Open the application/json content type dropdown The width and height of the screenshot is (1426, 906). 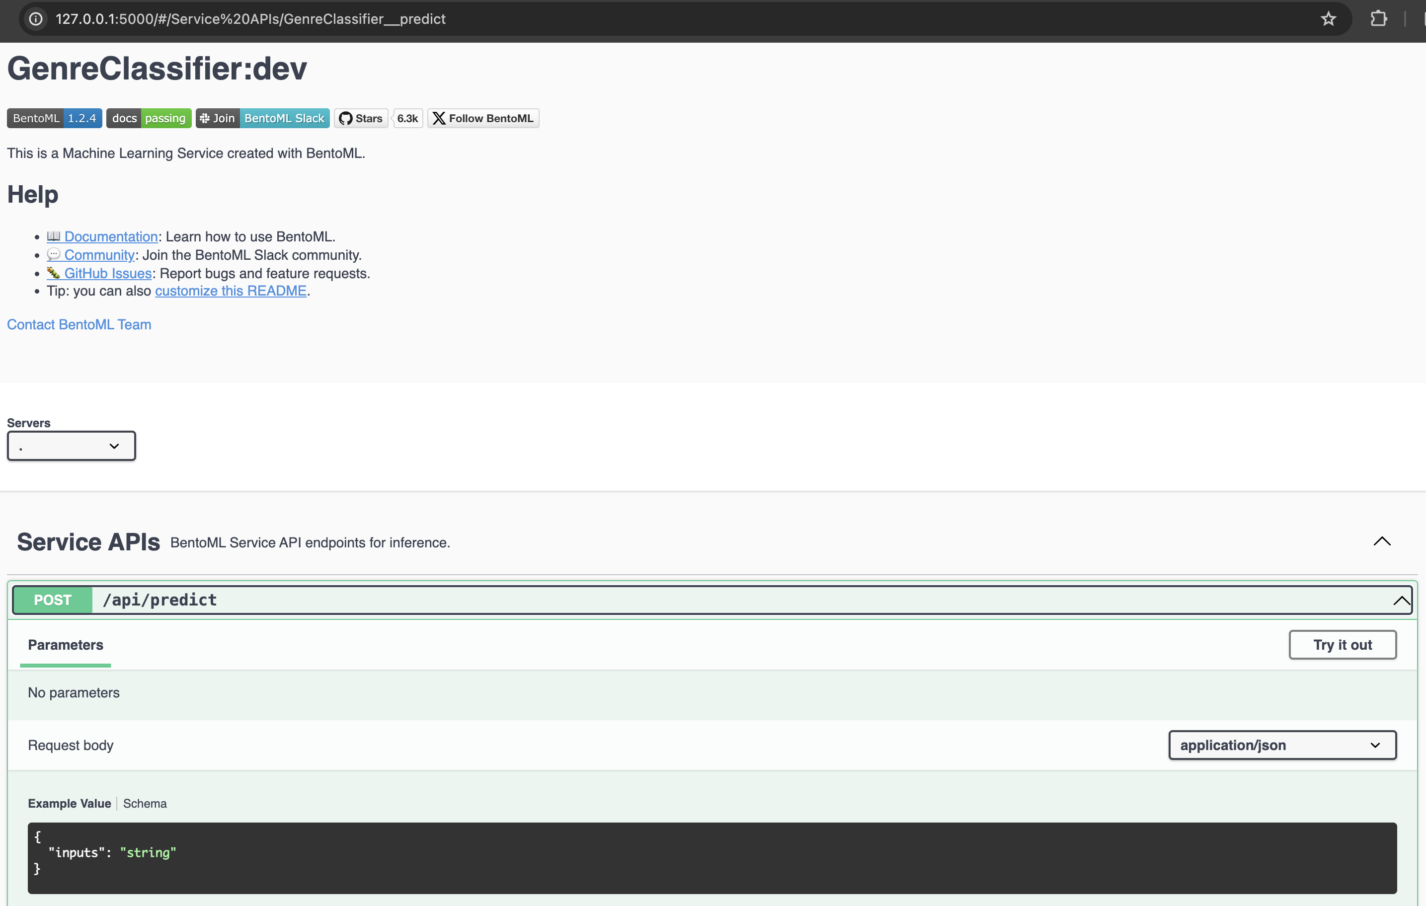[x=1282, y=745]
